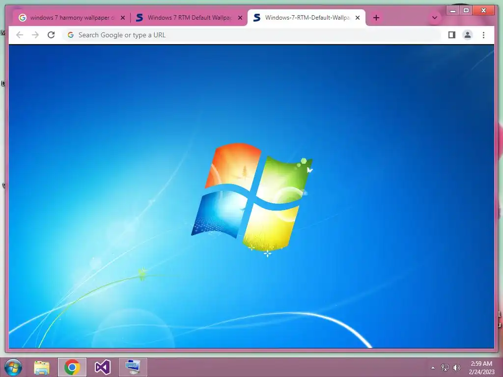Image resolution: width=503 pixels, height=377 pixels.
Task: Open the keyboard-and-monitor taskbar app
Action: click(x=133, y=367)
